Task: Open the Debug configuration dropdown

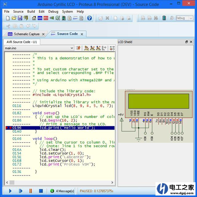Action: 191,18
